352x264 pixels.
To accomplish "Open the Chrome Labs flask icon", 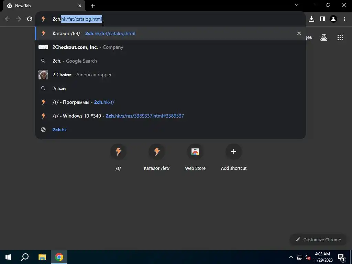I will coord(324,37).
